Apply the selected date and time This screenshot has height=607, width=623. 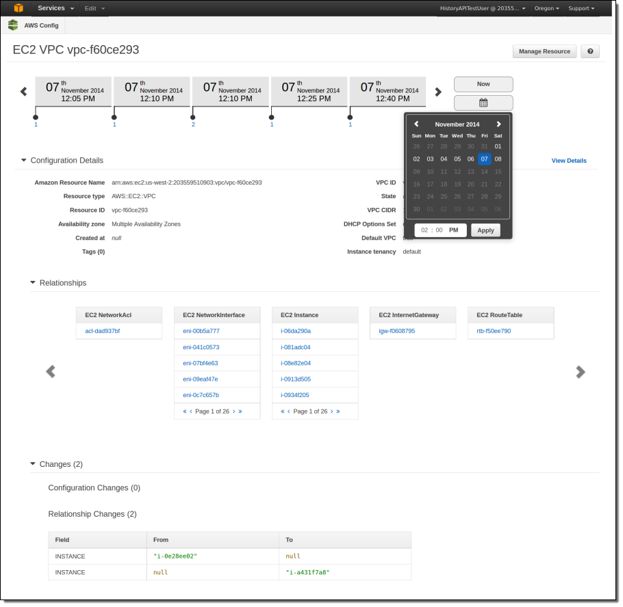coord(485,230)
